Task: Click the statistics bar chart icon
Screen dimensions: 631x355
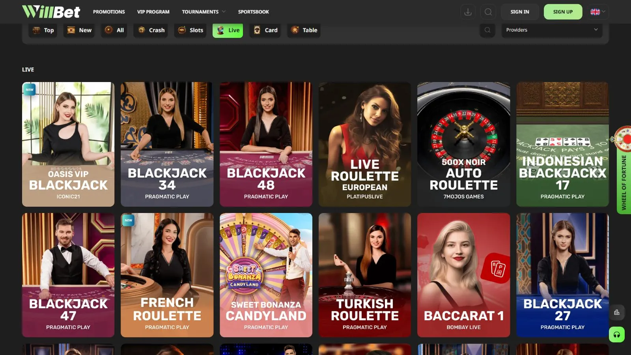Action: coord(616,312)
